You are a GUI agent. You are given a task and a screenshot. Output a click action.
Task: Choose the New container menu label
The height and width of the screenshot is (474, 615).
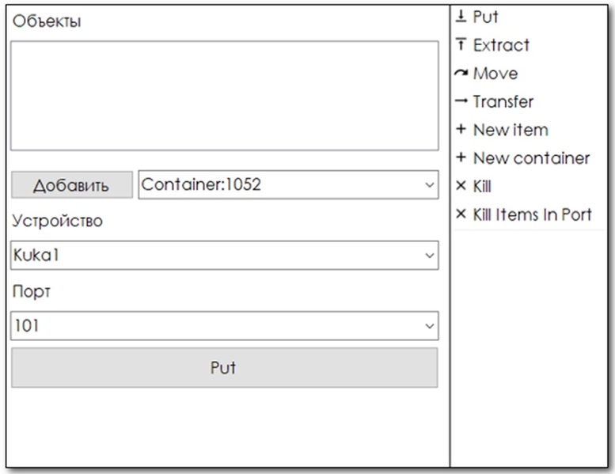[x=531, y=158]
